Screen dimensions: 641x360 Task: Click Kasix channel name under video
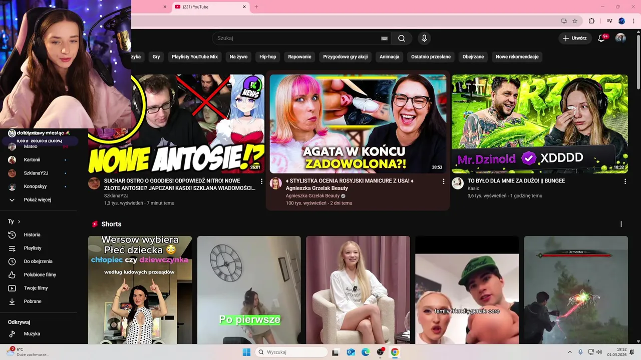point(473,188)
